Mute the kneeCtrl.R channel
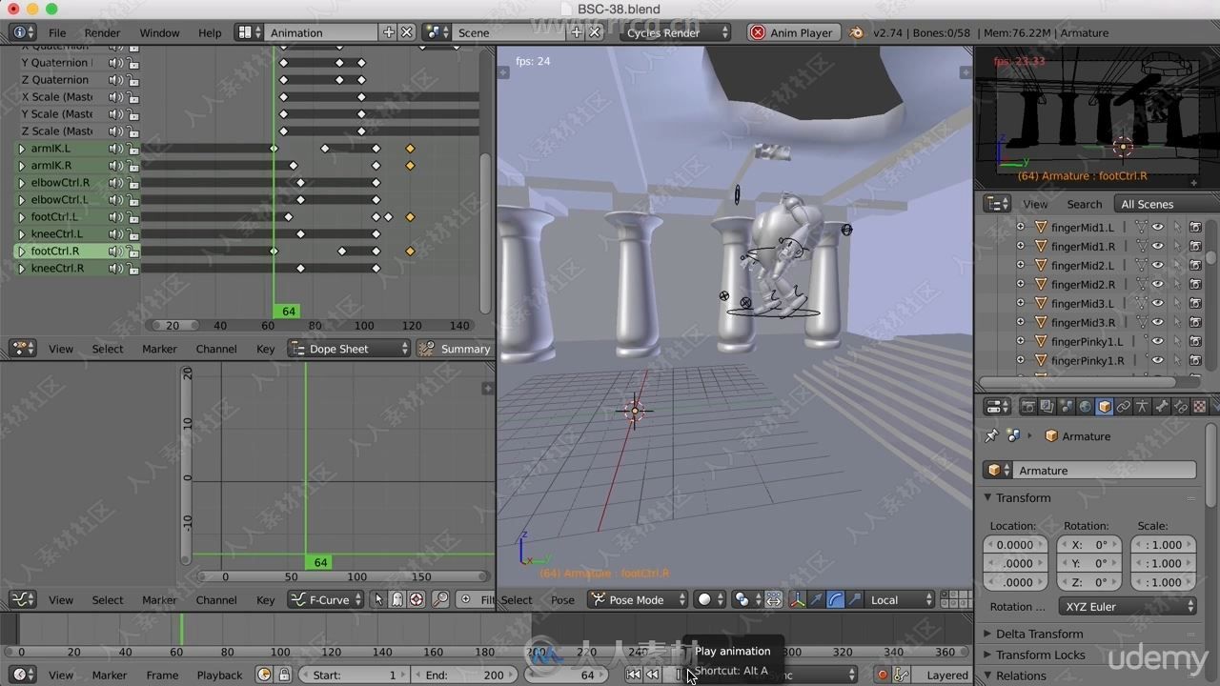This screenshot has height=686, width=1220. pyautogui.click(x=115, y=269)
